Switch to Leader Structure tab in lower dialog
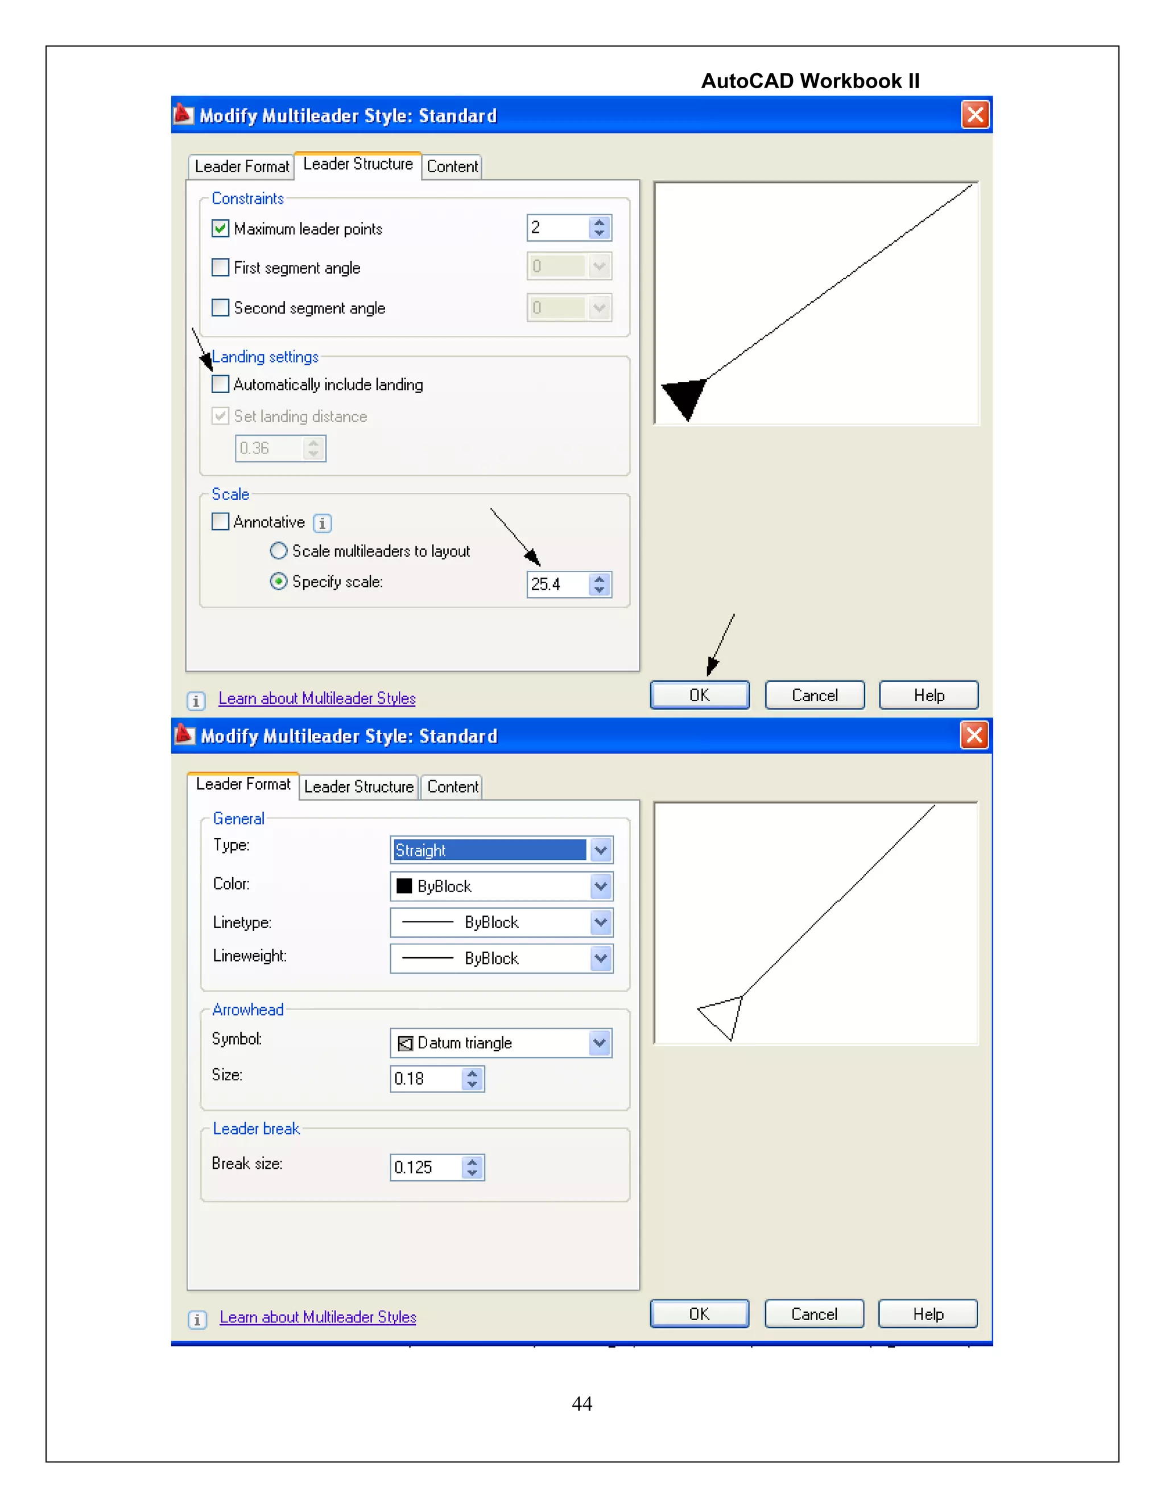The image size is (1165, 1508). [359, 786]
